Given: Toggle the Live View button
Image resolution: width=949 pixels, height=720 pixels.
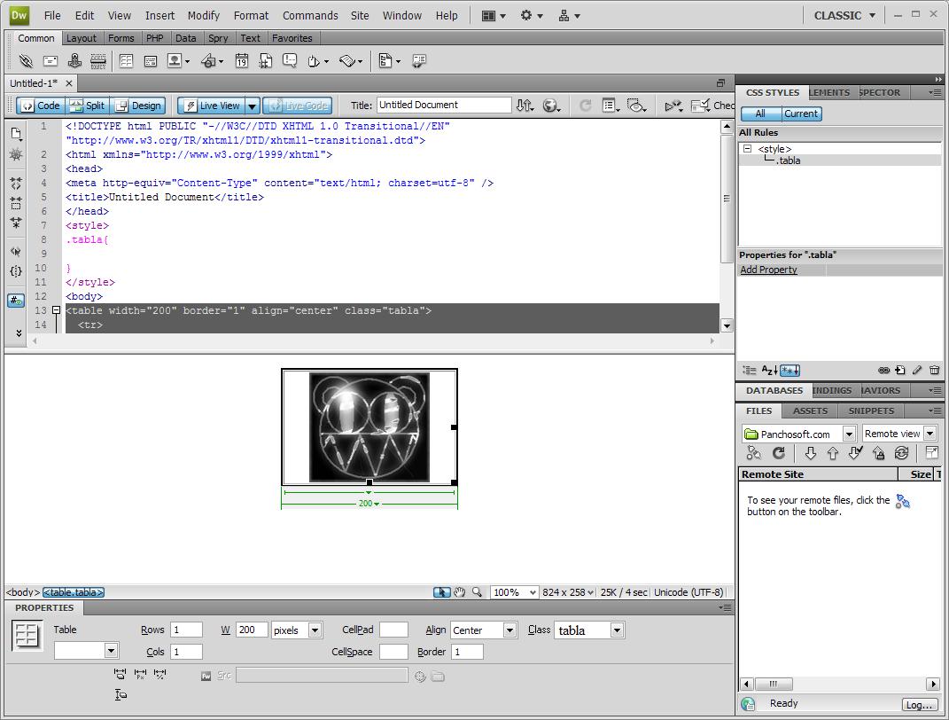Looking at the screenshot, I should [211, 106].
